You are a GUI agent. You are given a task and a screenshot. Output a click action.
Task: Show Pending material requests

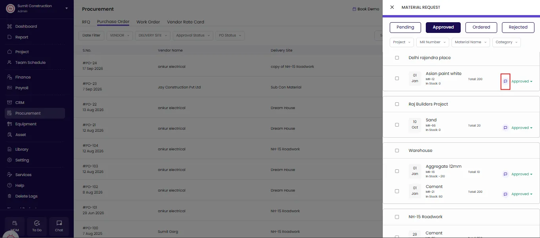click(x=405, y=27)
